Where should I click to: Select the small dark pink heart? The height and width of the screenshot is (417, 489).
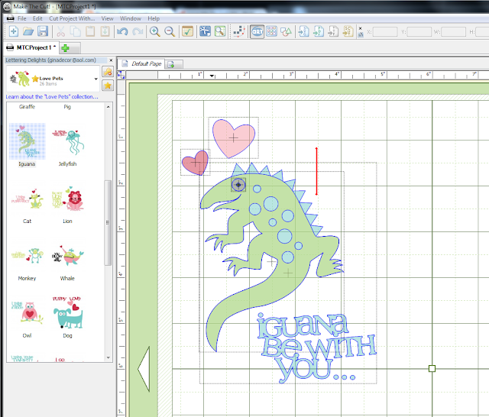(196, 163)
